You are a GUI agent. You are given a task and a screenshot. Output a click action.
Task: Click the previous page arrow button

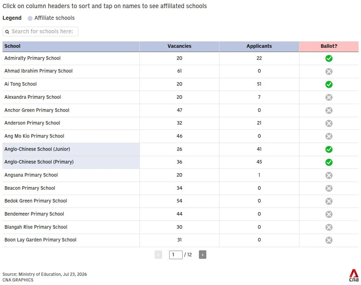pyautogui.click(x=158, y=255)
